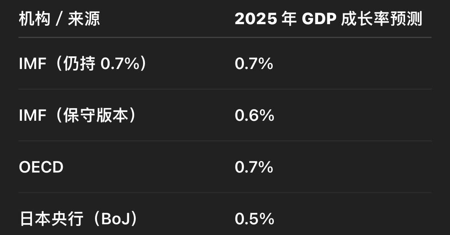The height and width of the screenshot is (235, 450).
Task: Click the 成长率预测 text in header
Action: [382, 19]
